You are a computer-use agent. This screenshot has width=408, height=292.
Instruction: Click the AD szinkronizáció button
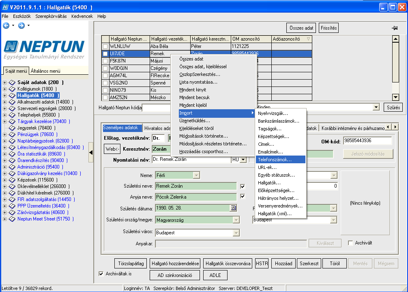click(175, 275)
